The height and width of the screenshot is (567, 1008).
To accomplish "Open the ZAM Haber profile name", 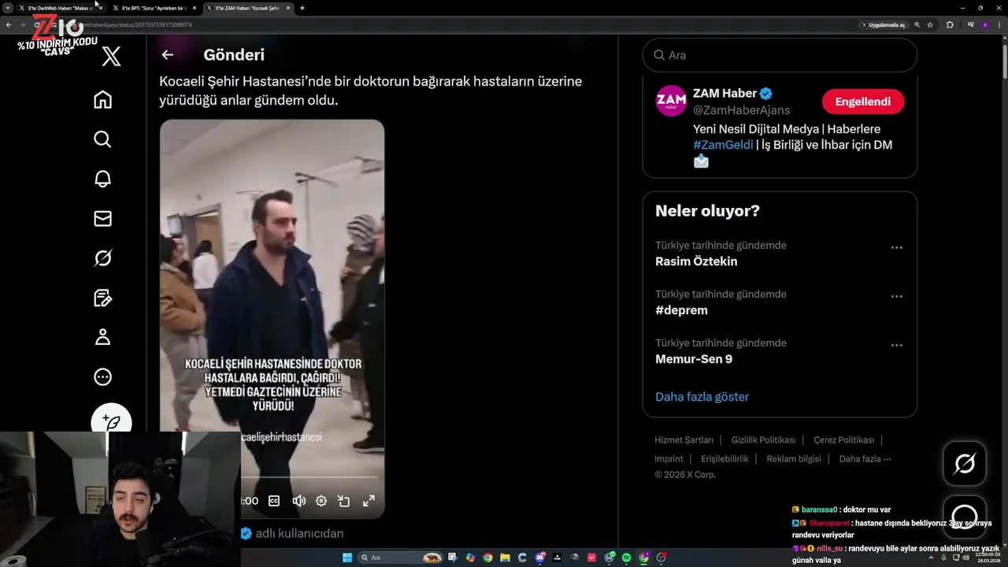I will point(724,93).
